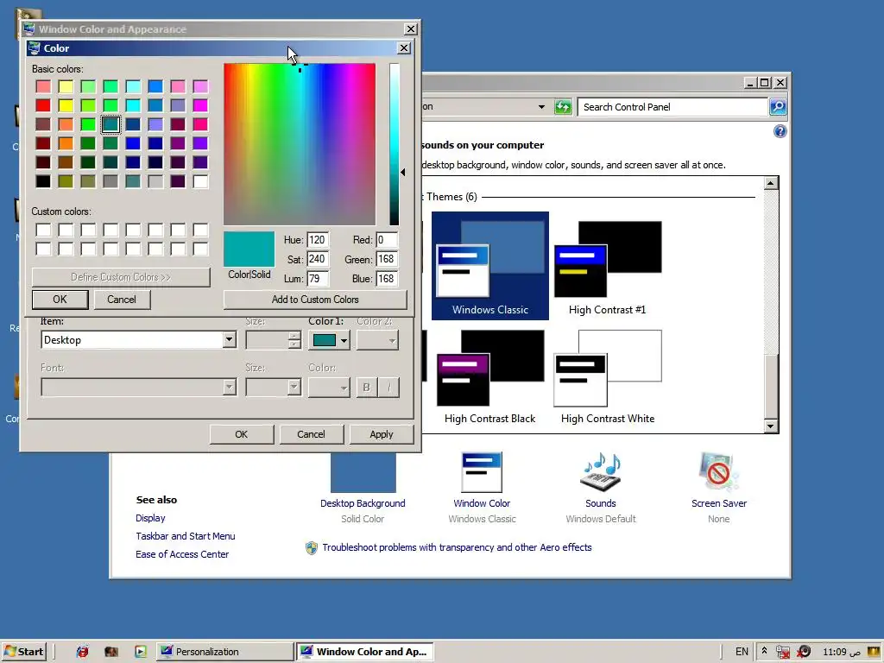Click the Desktop Background link text
Image resolution: width=884 pixels, height=663 pixels.
pos(363,503)
